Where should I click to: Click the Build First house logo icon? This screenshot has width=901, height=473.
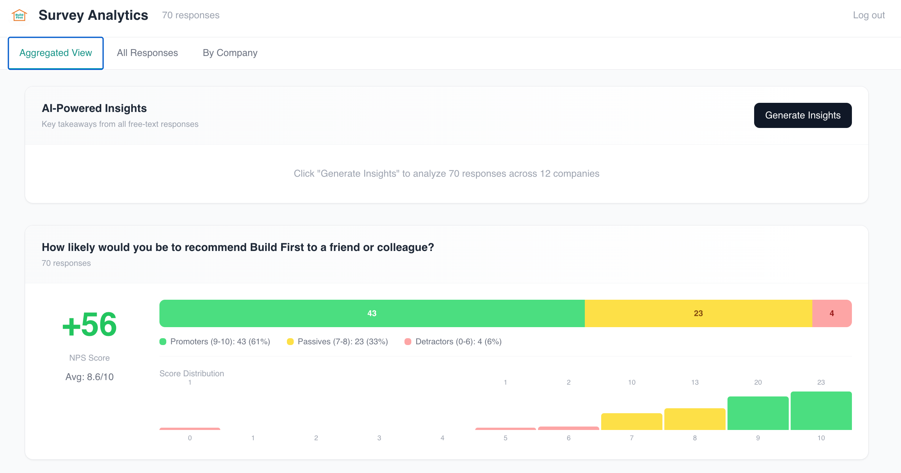click(x=19, y=15)
